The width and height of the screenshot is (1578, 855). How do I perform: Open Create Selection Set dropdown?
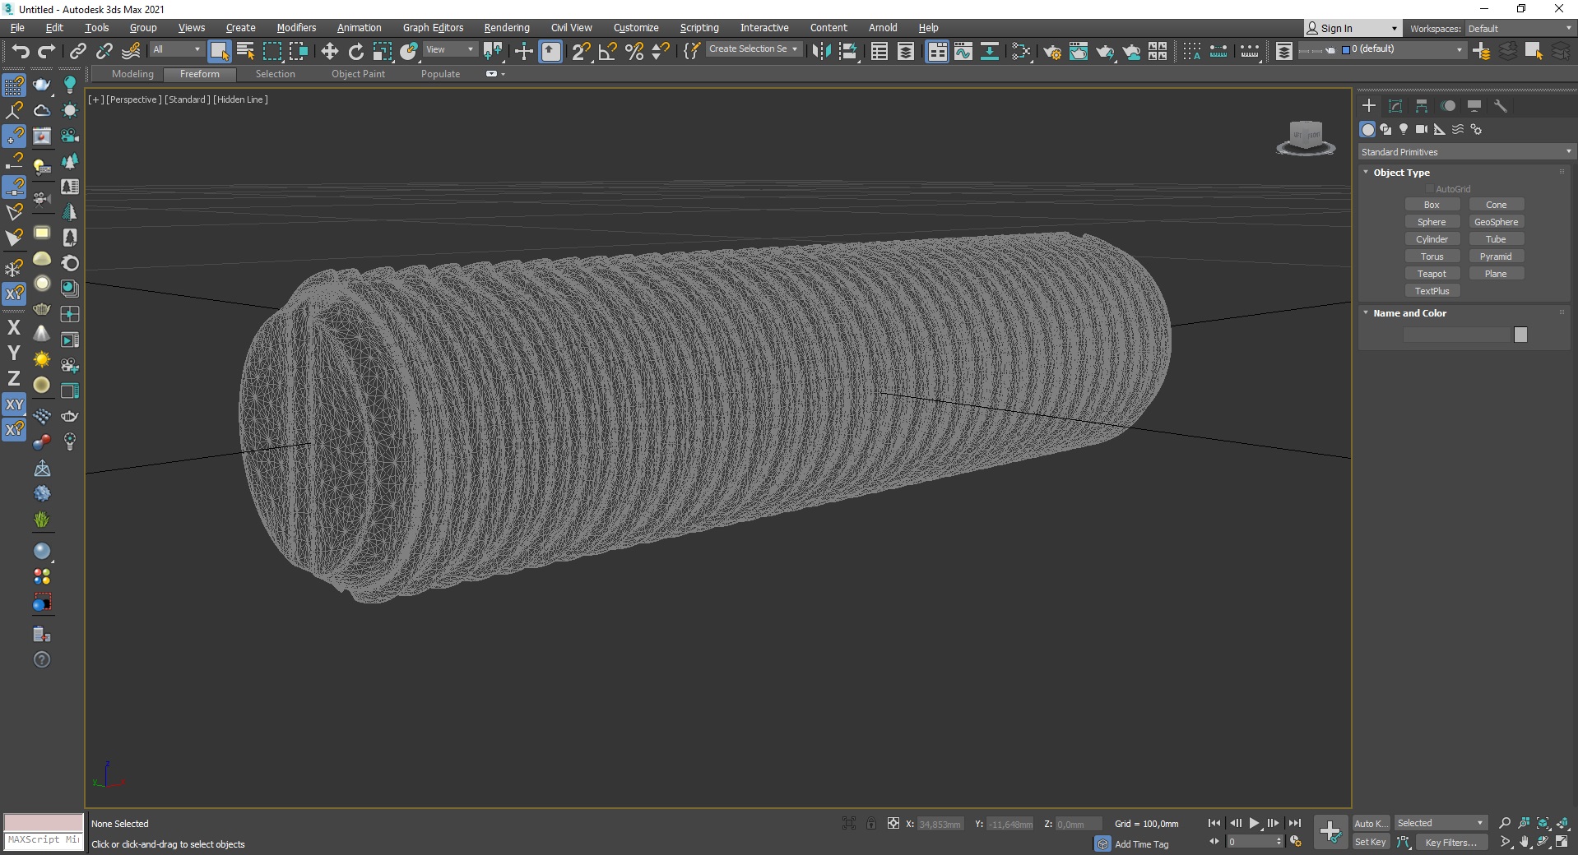(753, 49)
